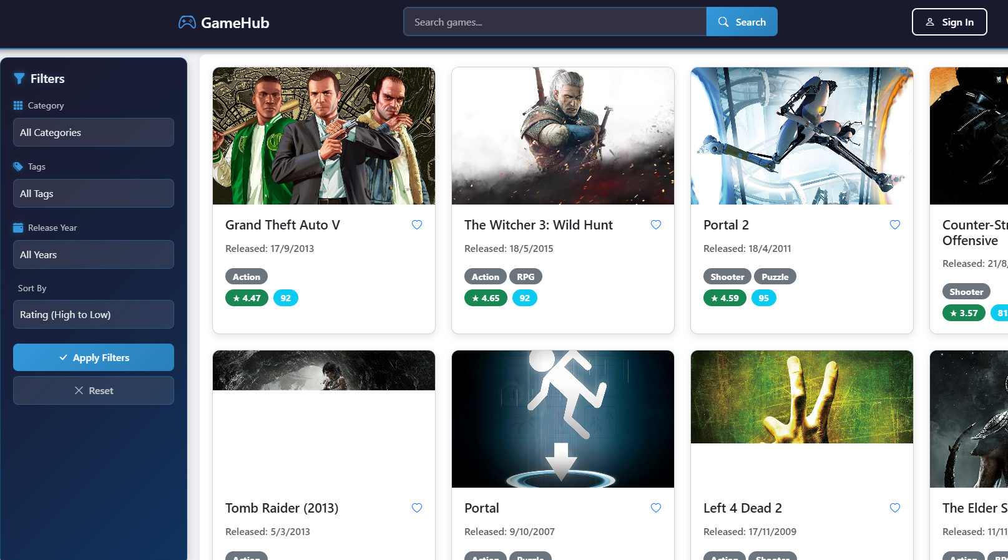The image size is (1008, 560).
Task: Click RPG tag on The Witcher 3
Action: click(x=526, y=277)
